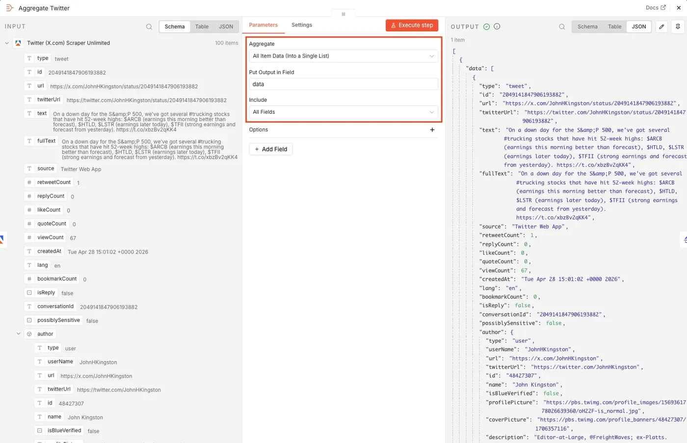Screen dimensions: 687x443
Task: Click the boolean type icon beside possiblySensitive
Action: pos(29,320)
